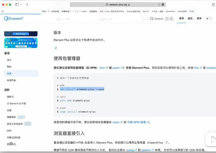
Task: Open 国际化 in the sidebar
Action: pos(10,97)
